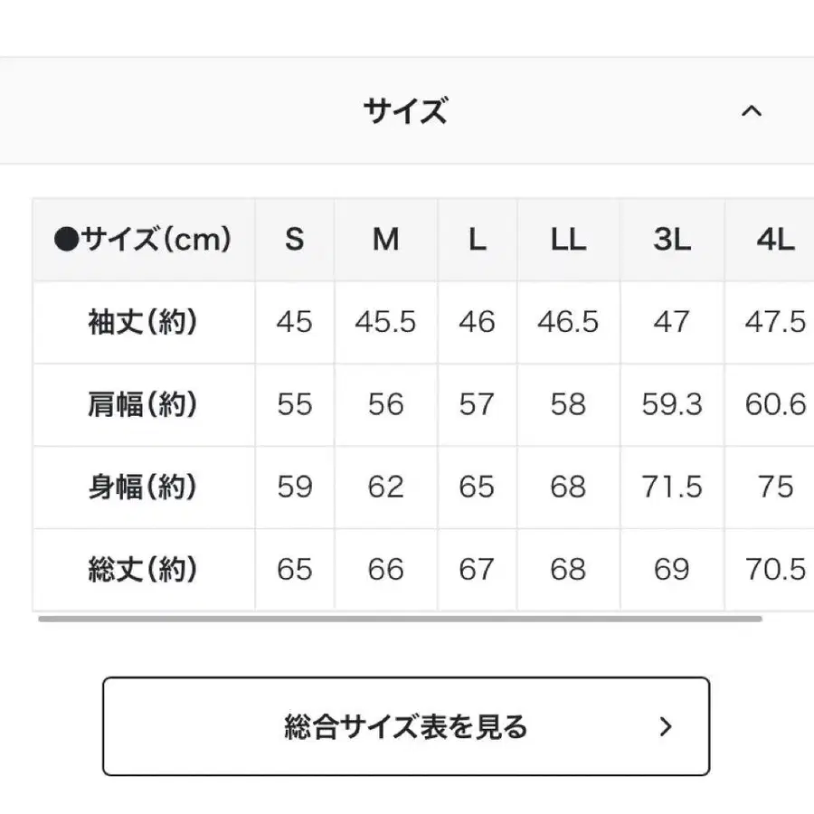The width and height of the screenshot is (814, 814).
Task: Click the 71.5 body width cell
Action: click(x=671, y=487)
